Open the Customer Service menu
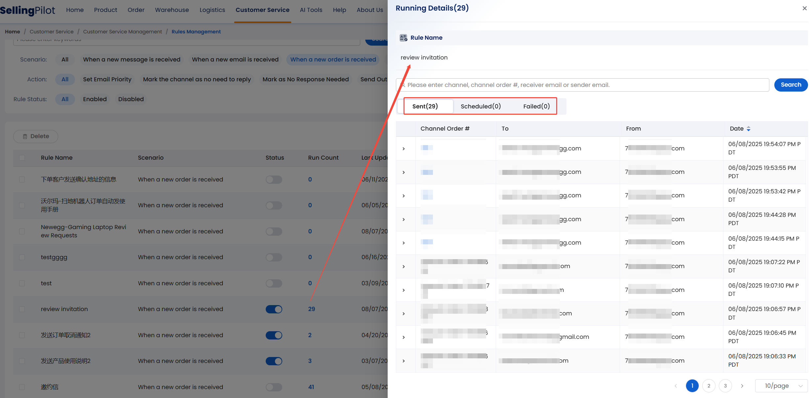The image size is (812, 398). tap(262, 10)
